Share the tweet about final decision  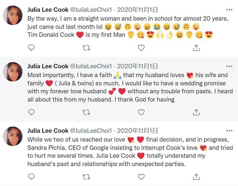click(196, 176)
